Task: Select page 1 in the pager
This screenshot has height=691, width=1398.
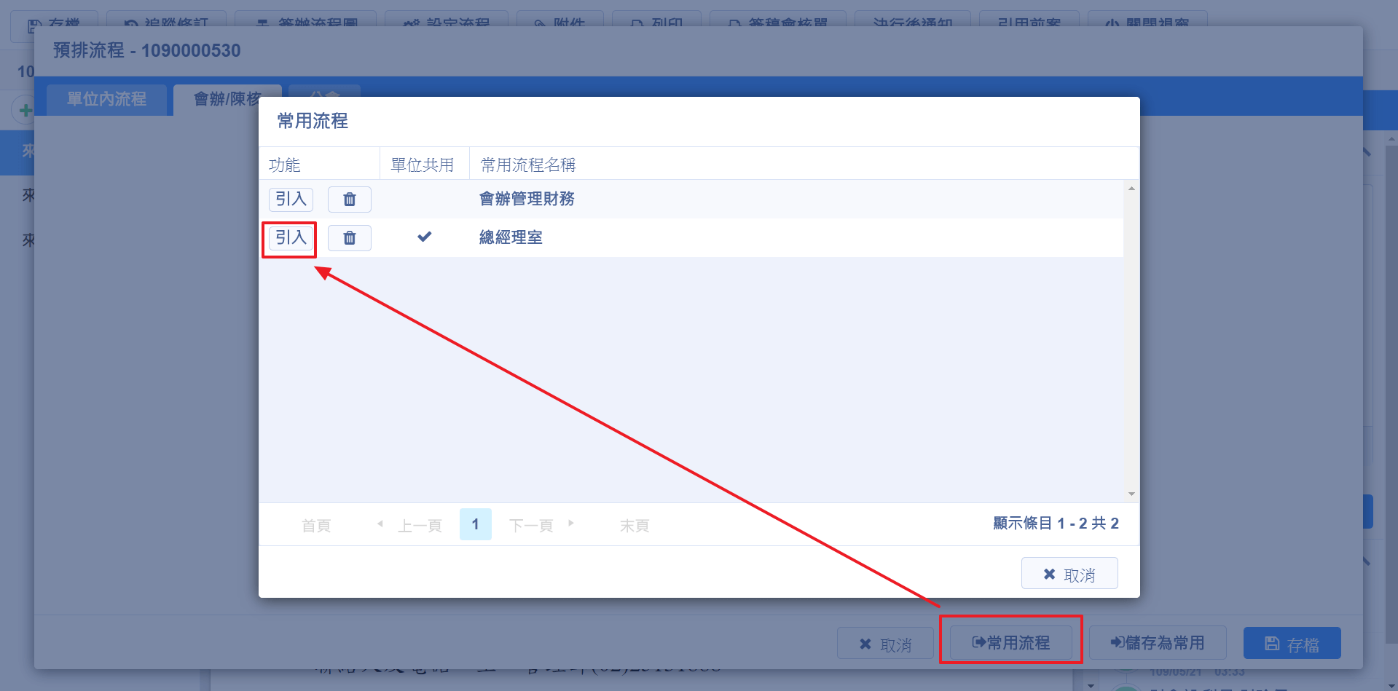Action: [x=475, y=524]
